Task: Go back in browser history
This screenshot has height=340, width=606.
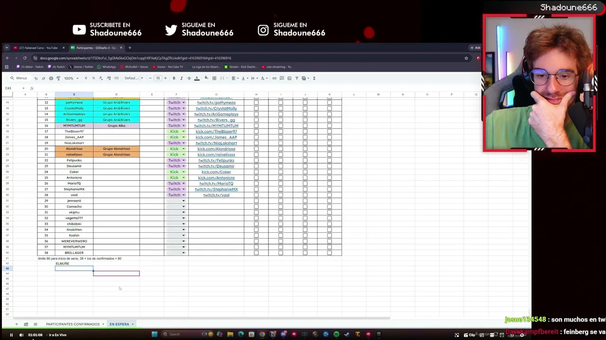Action: (x=7, y=58)
